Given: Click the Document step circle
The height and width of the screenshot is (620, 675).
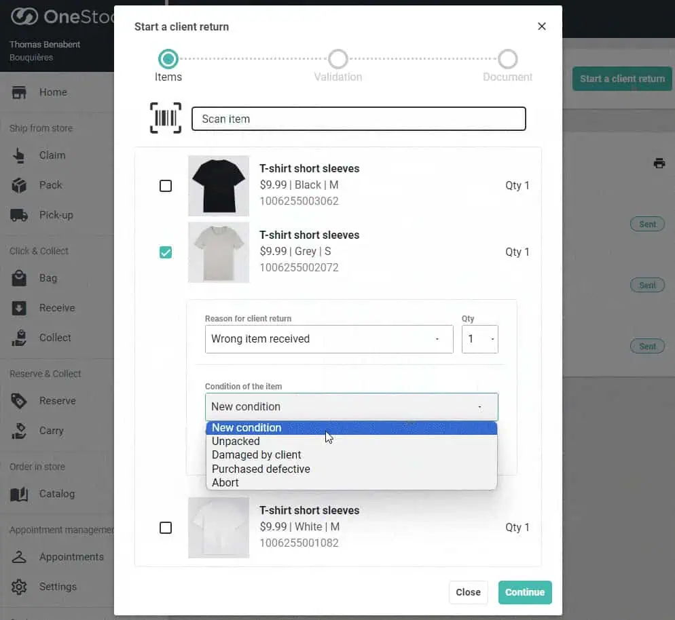Looking at the screenshot, I should (507, 59).
